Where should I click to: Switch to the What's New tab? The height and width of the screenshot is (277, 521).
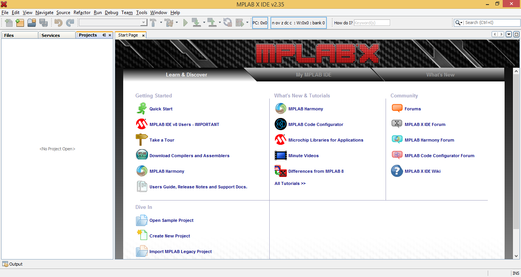(x=440, y=75)
